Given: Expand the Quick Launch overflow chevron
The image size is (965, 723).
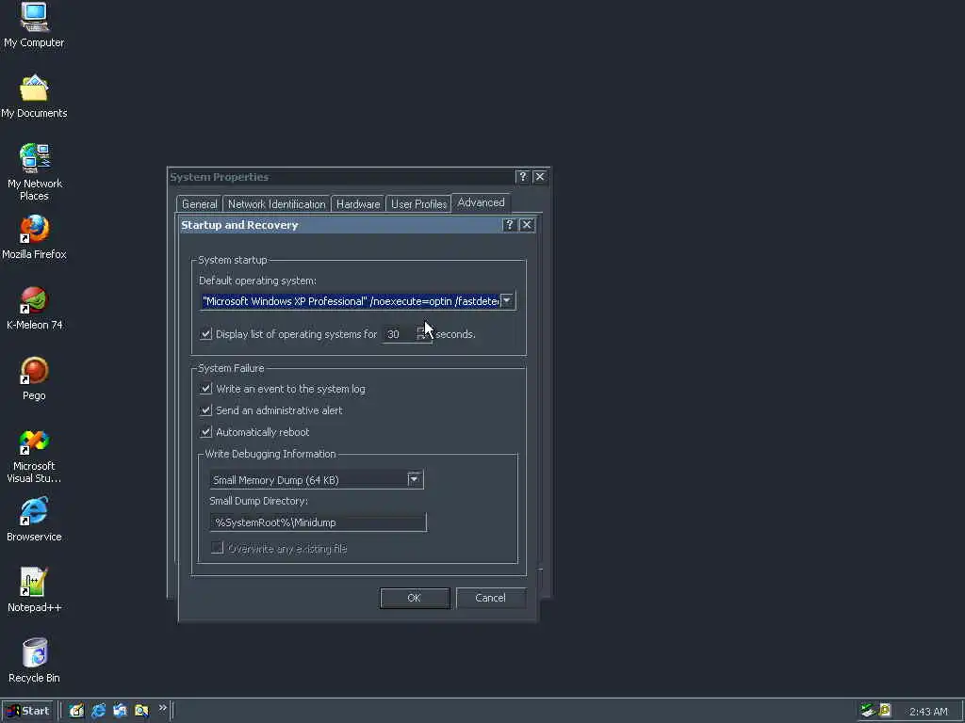Looking at the screenshot, I should click(162, 708).
